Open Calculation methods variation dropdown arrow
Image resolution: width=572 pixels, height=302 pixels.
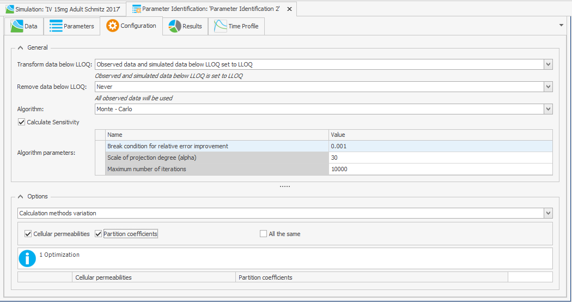548,213
